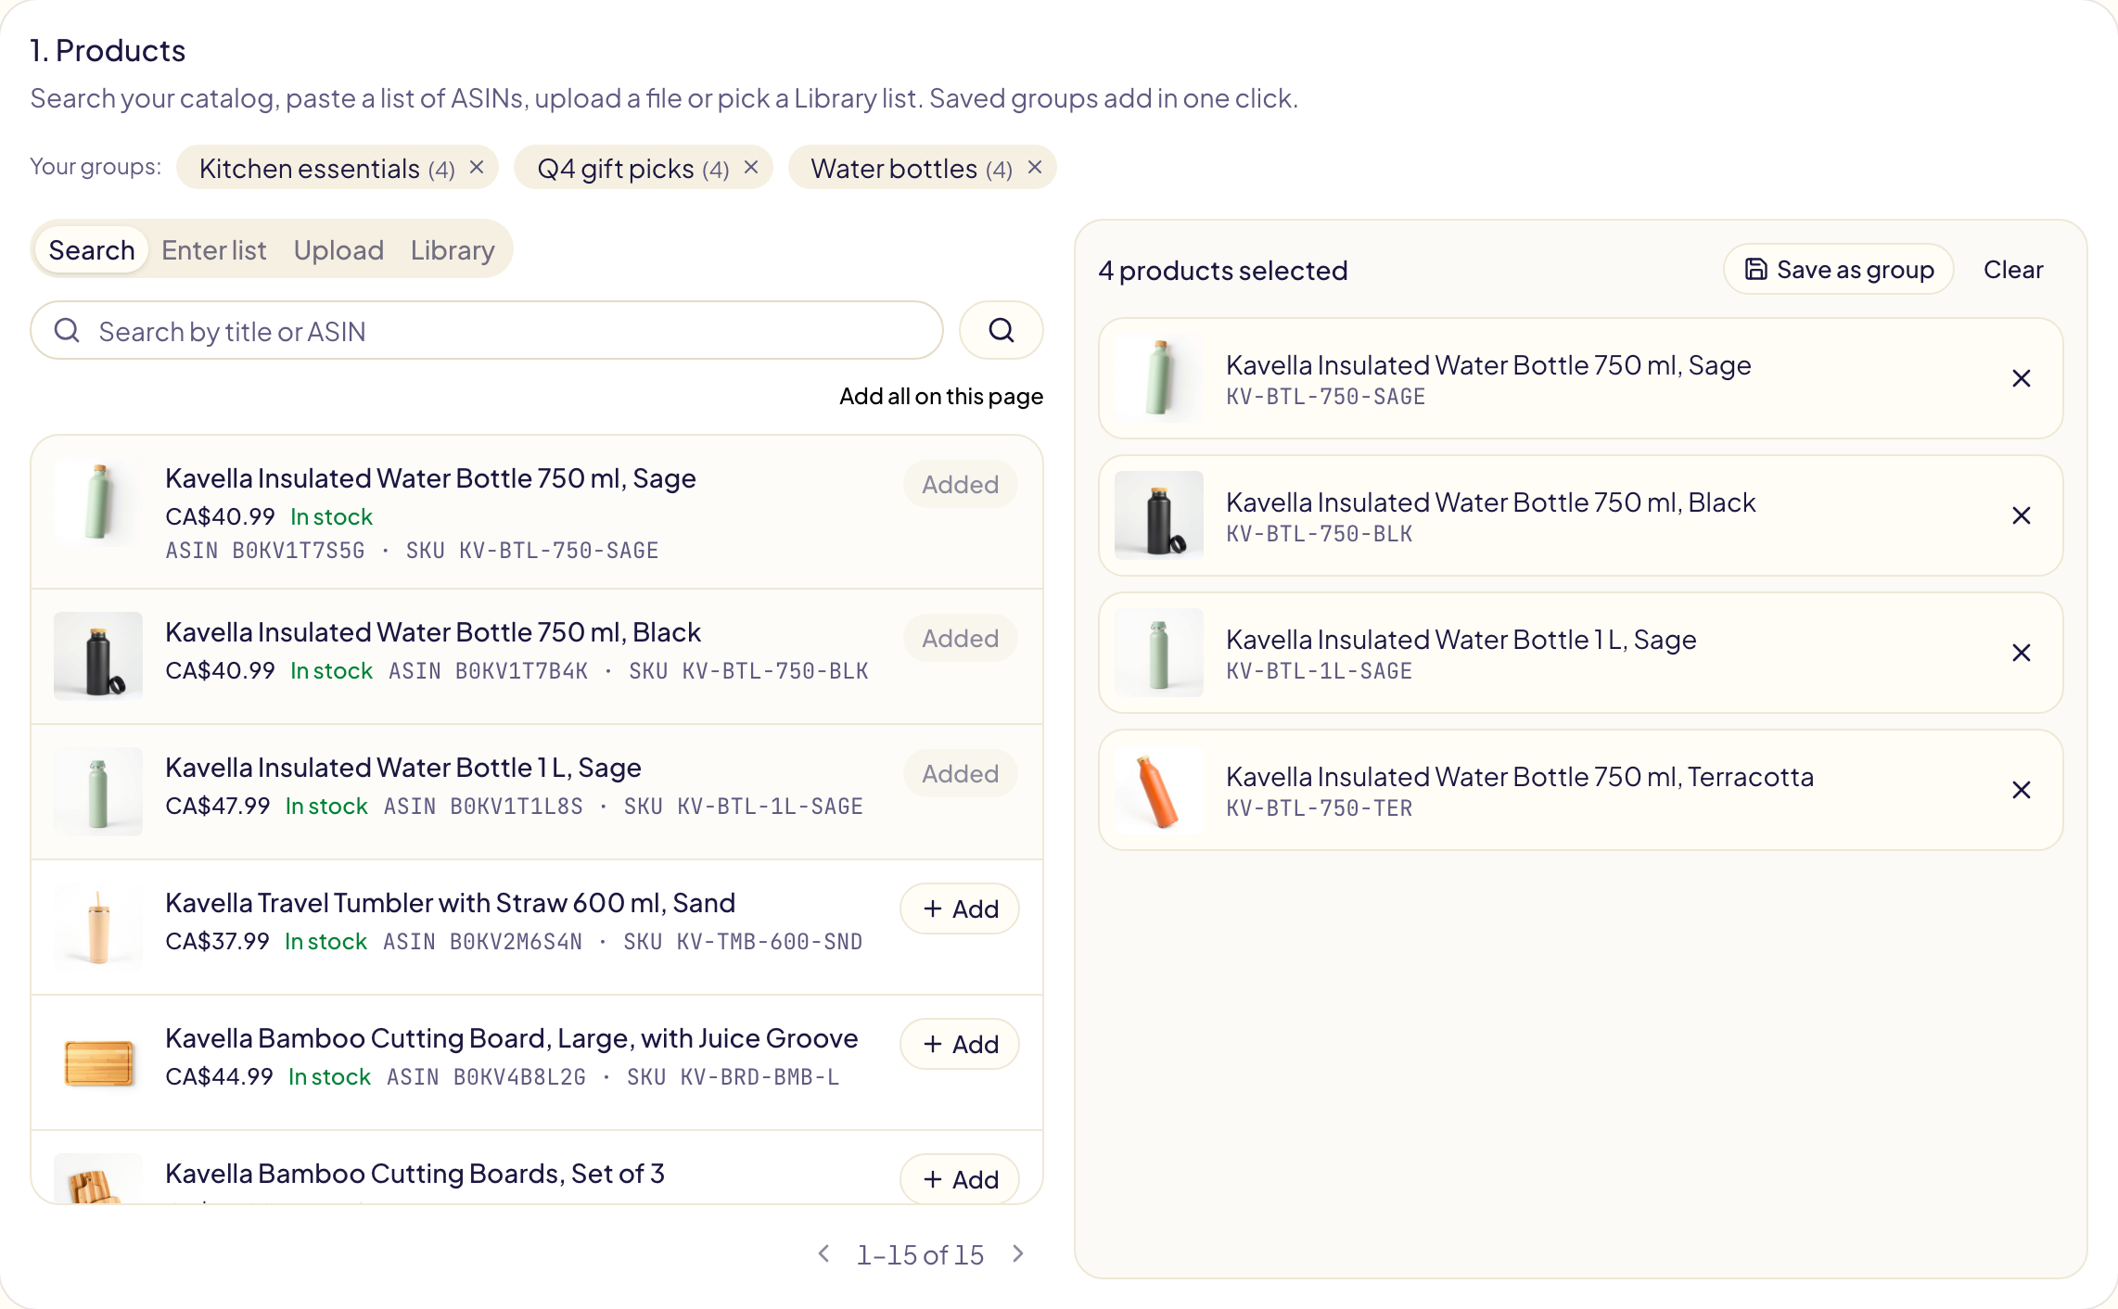Image resolution: width=2118 pixels, height=1309 pixels.
Task: Click 1 L Sage bottle thumbnail in results
Action: point(98,792)
